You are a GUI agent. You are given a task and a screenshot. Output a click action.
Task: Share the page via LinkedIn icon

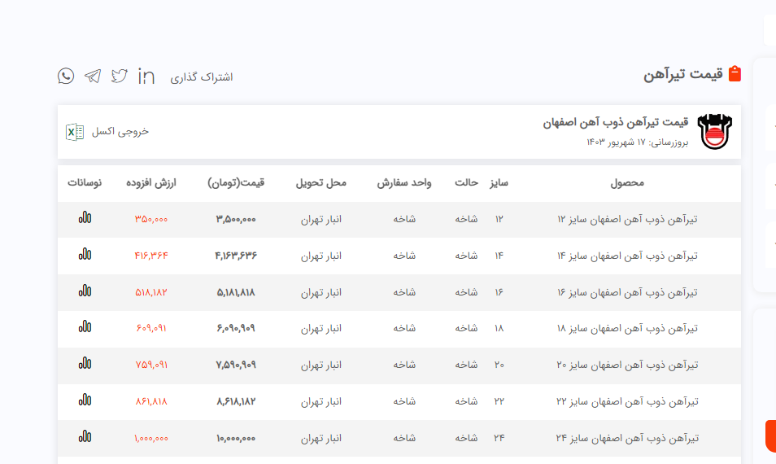tap(146, 77)
